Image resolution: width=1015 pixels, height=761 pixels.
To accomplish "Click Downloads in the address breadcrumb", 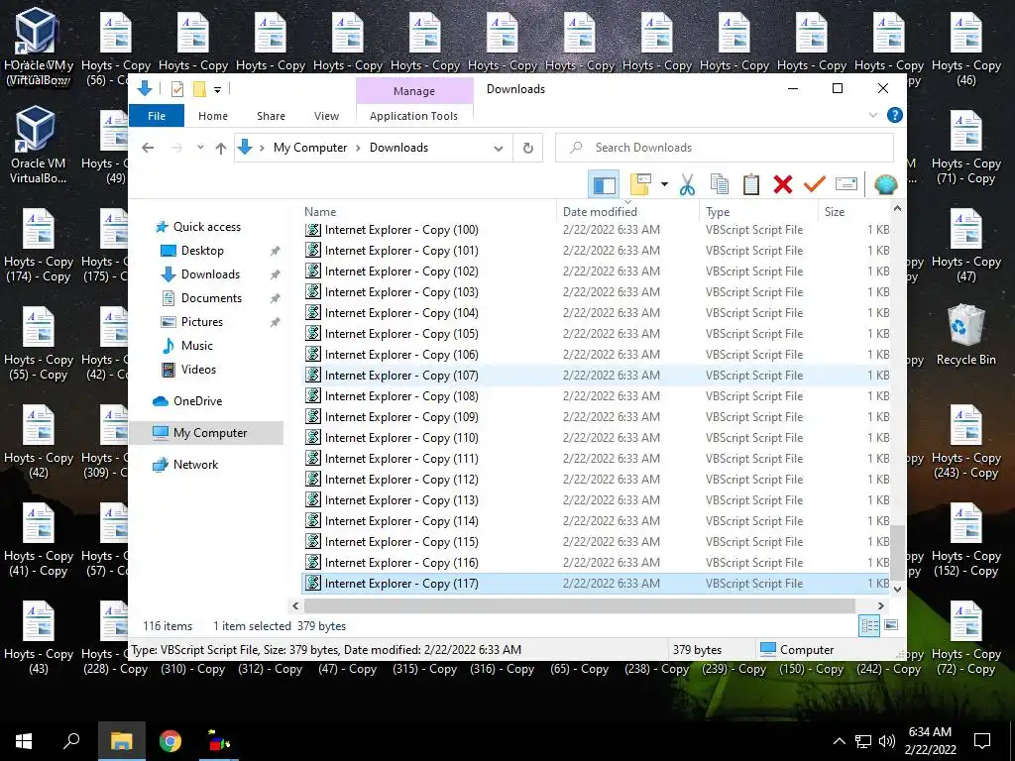I will [398, 148].
